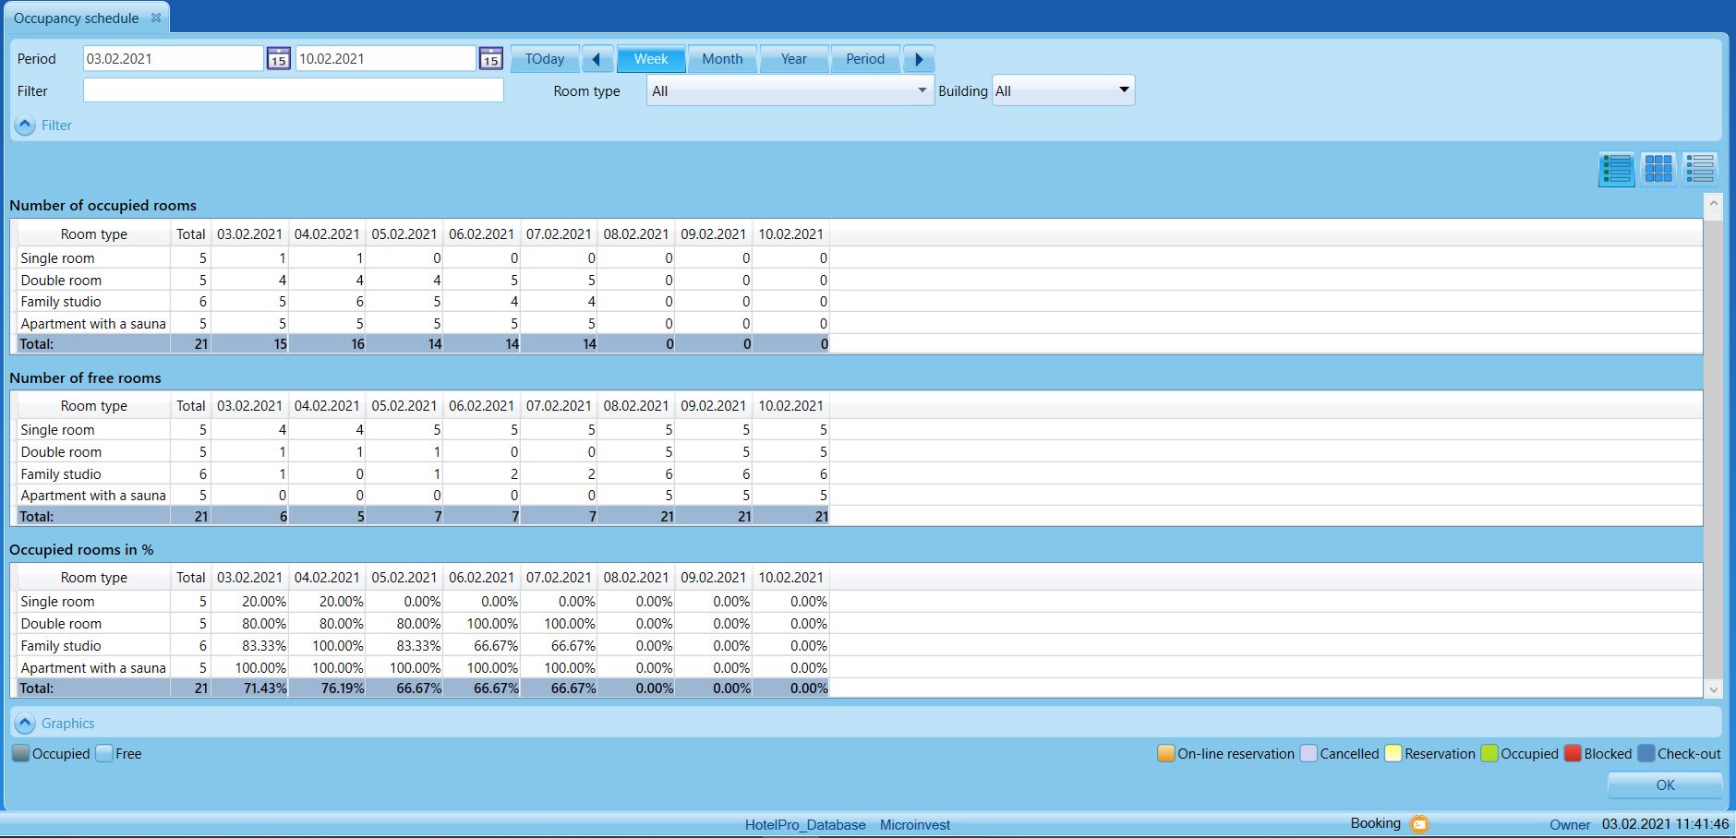Click 03.02.2021 column header in occupied table

(x=249, y=233)
